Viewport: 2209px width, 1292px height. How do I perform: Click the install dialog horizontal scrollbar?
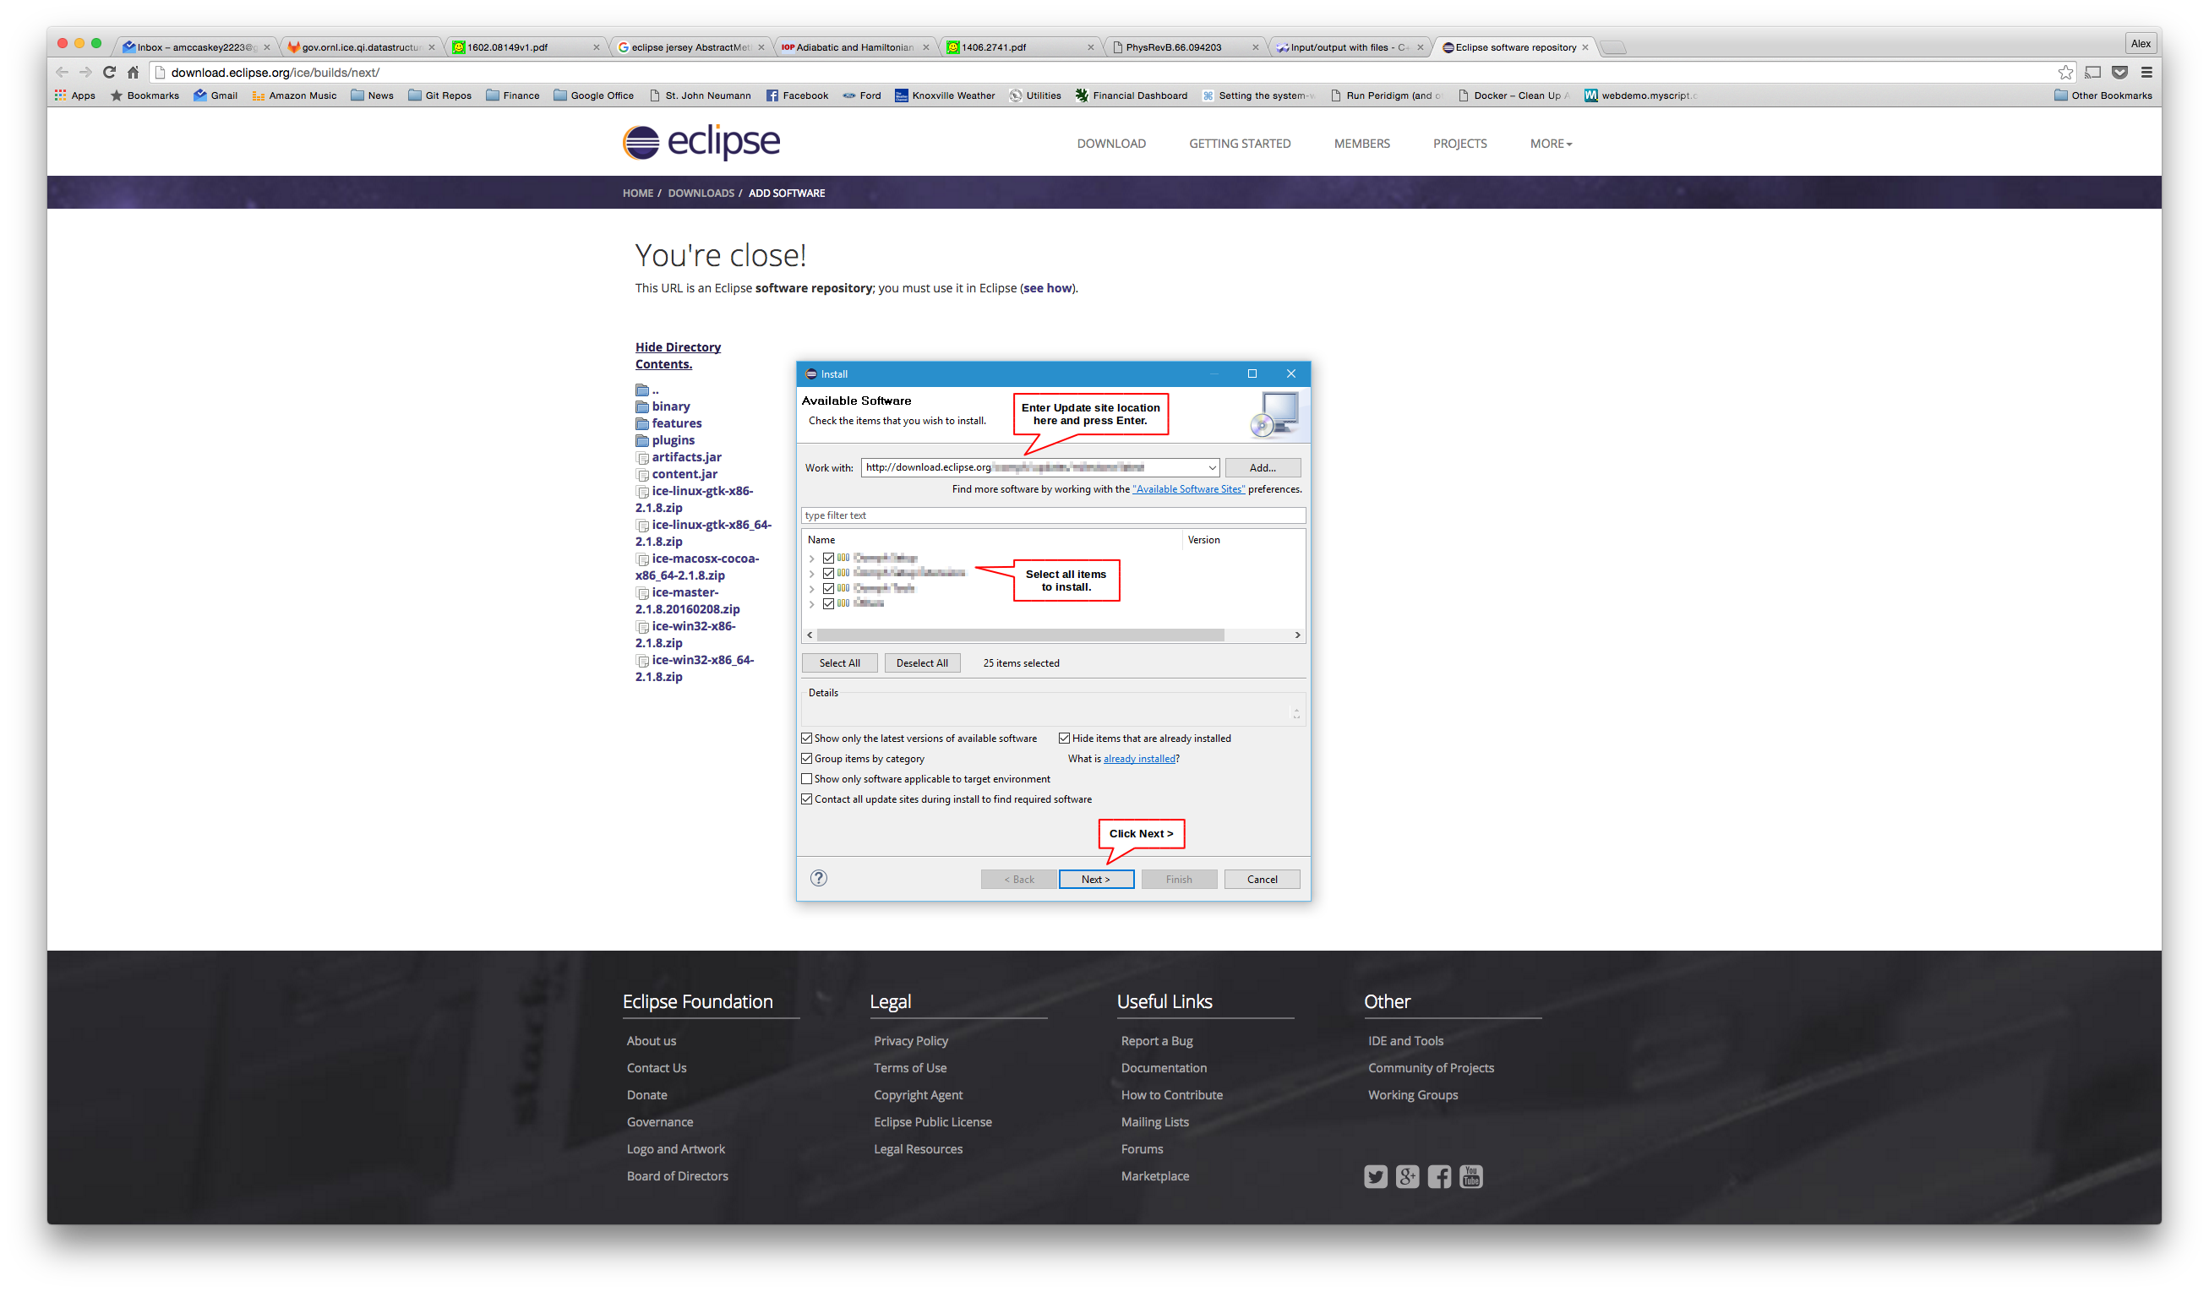pyautogui.click(x=1019, y=635)
